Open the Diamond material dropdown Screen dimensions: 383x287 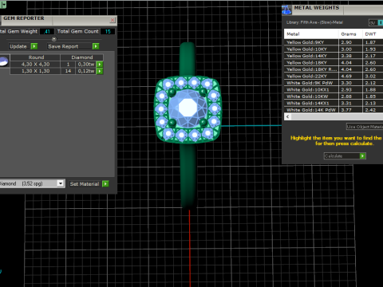(61, 183)
